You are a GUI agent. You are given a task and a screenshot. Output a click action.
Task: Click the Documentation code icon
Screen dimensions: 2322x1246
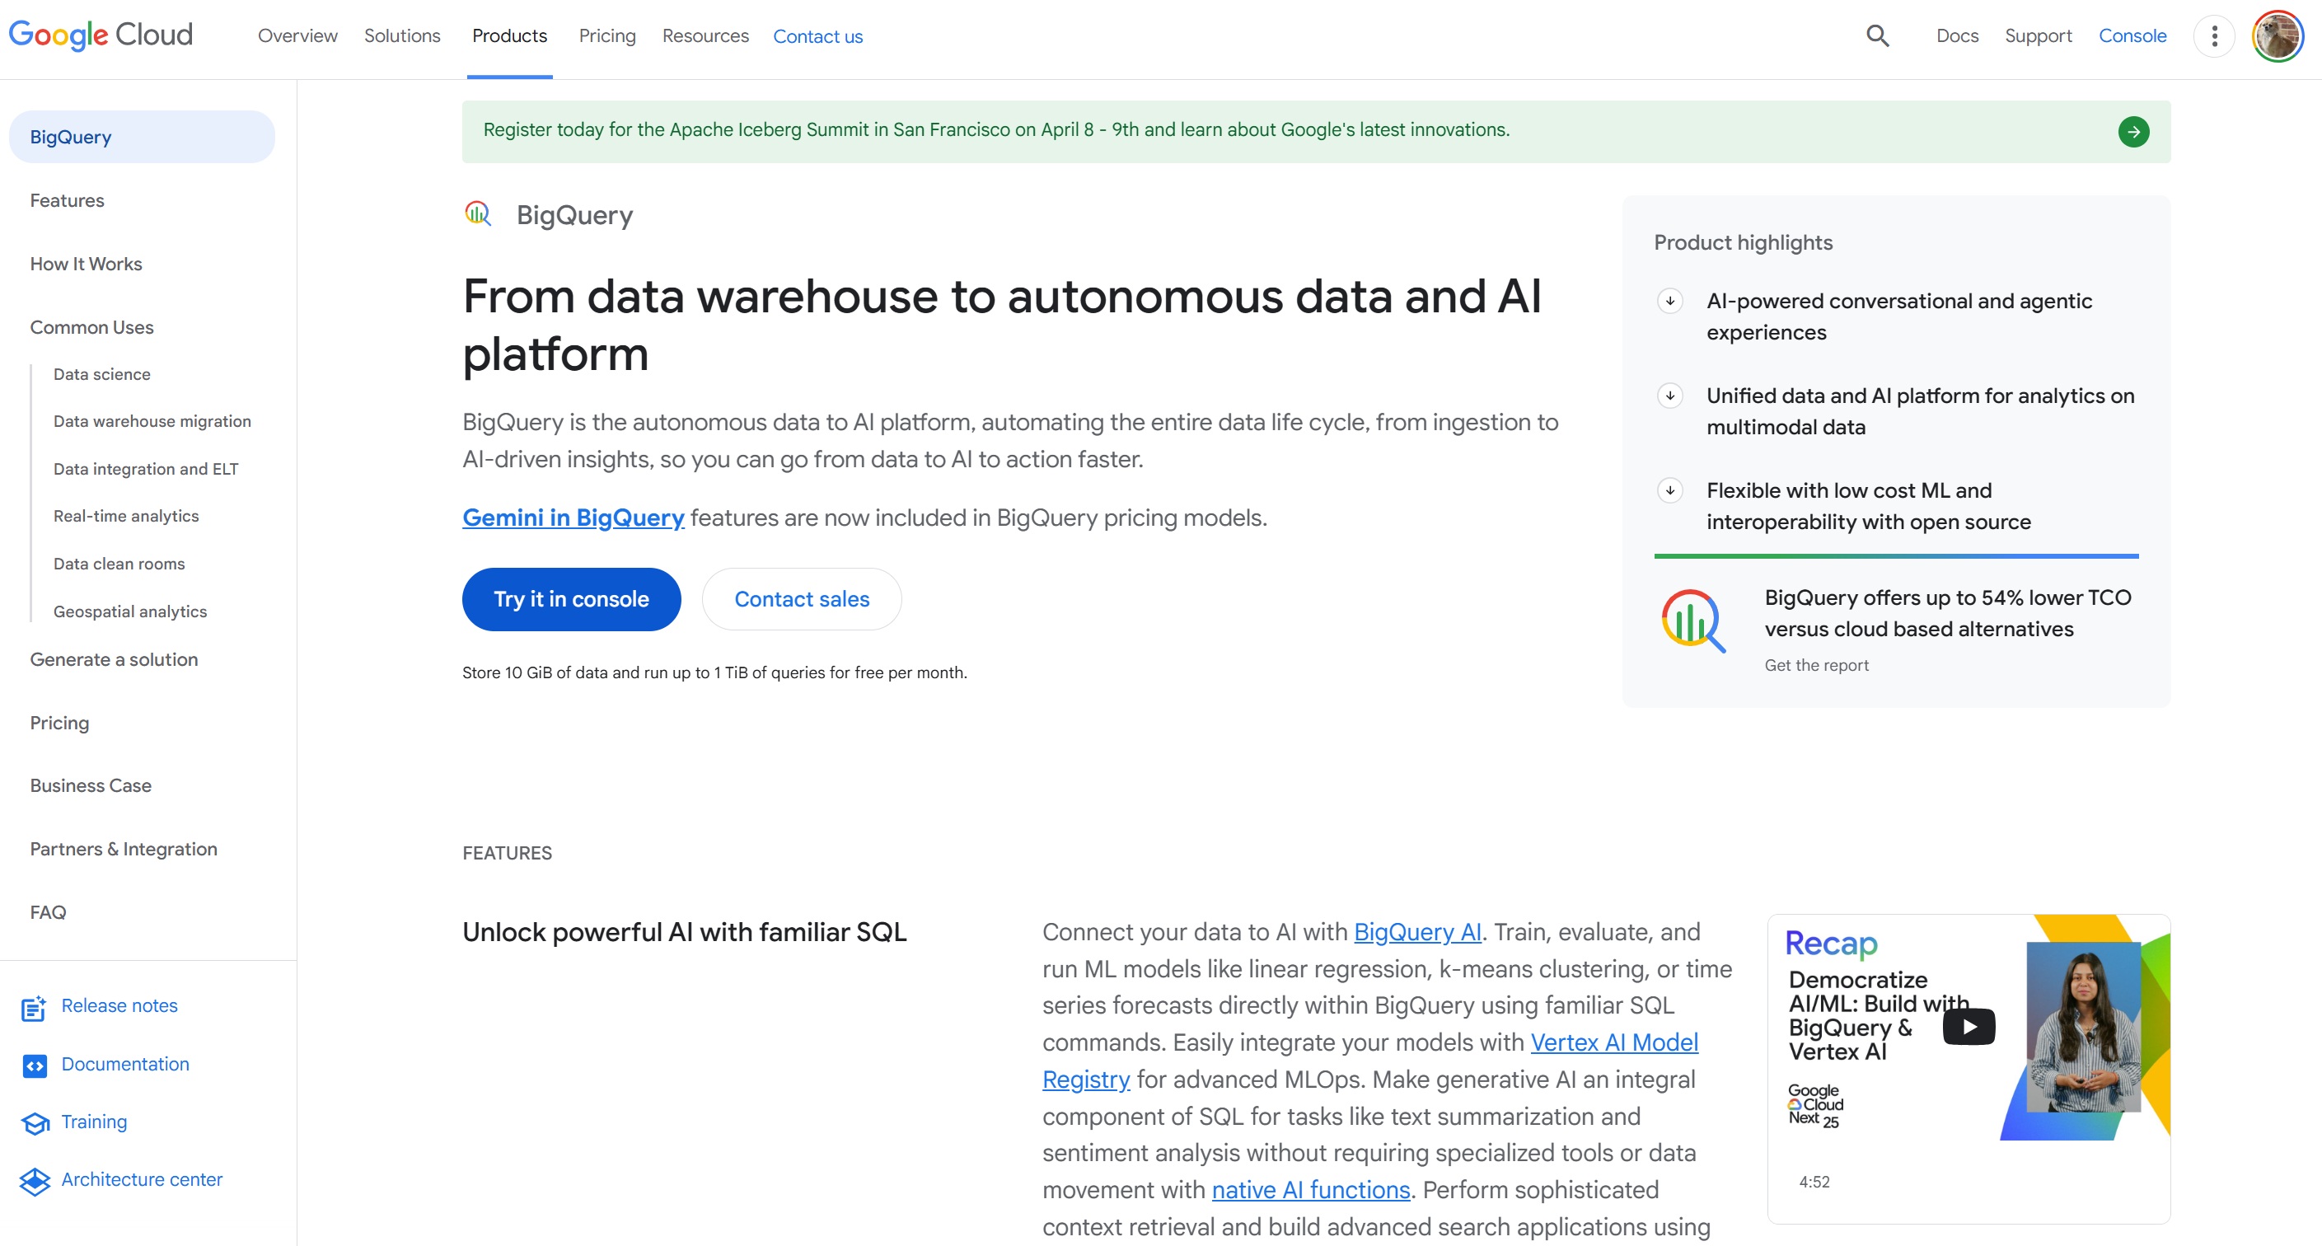pyautogui.click(x=35, y=1066)
